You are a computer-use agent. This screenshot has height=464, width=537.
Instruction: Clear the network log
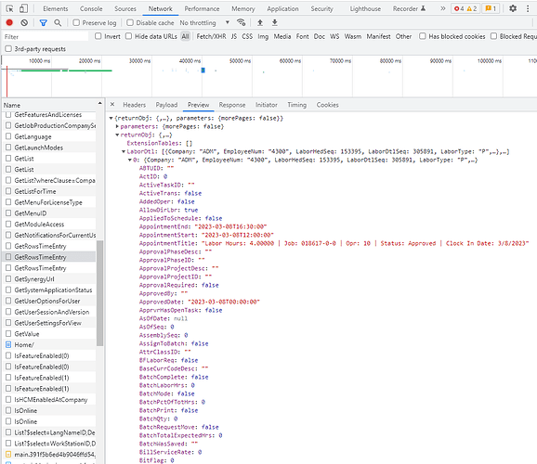click(24, 22)
